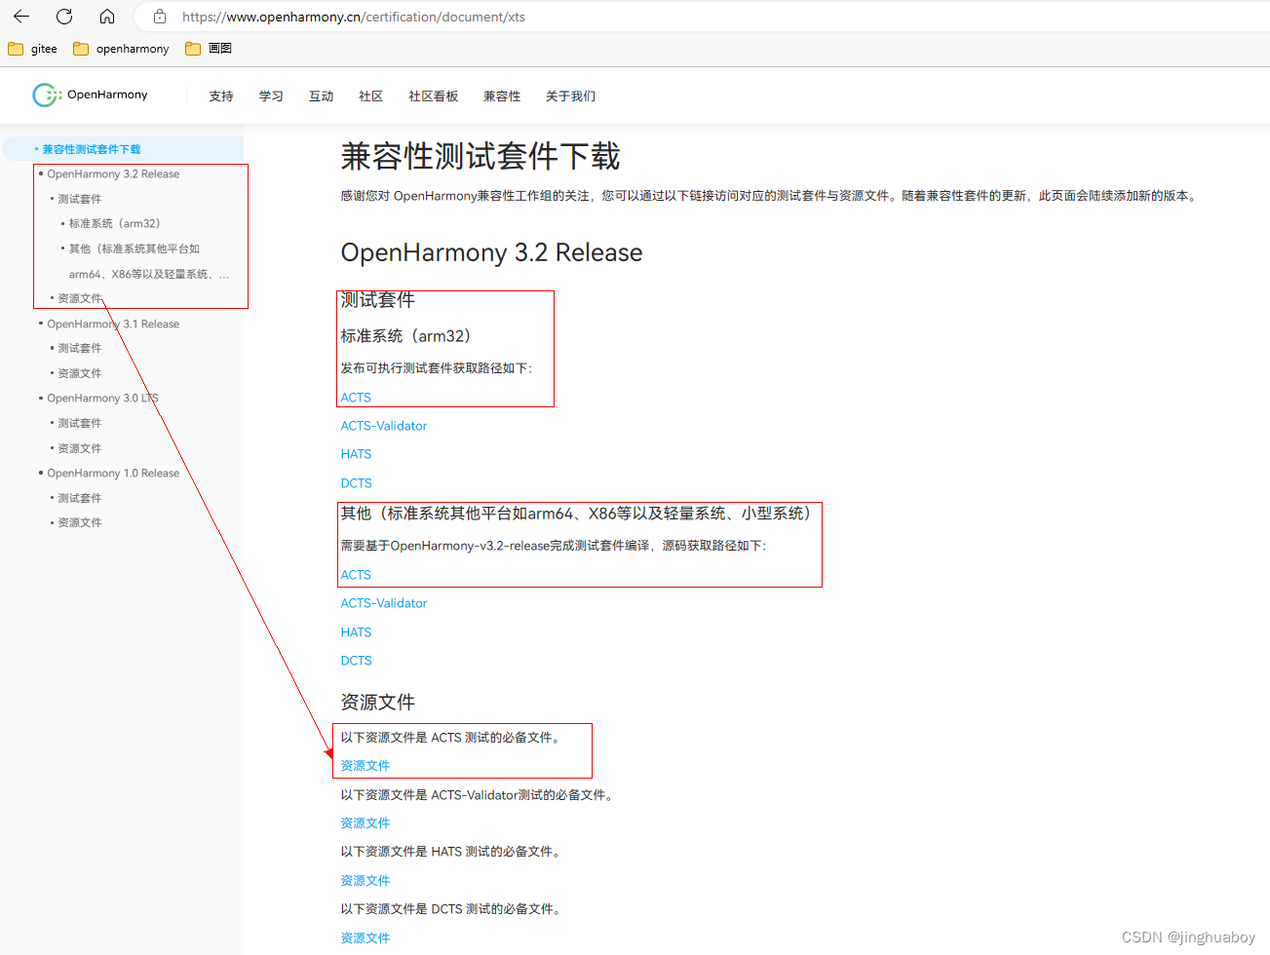Open 资源文件 link for ACTS-Validator测试
1270x955 pixels.
[366, 823]
